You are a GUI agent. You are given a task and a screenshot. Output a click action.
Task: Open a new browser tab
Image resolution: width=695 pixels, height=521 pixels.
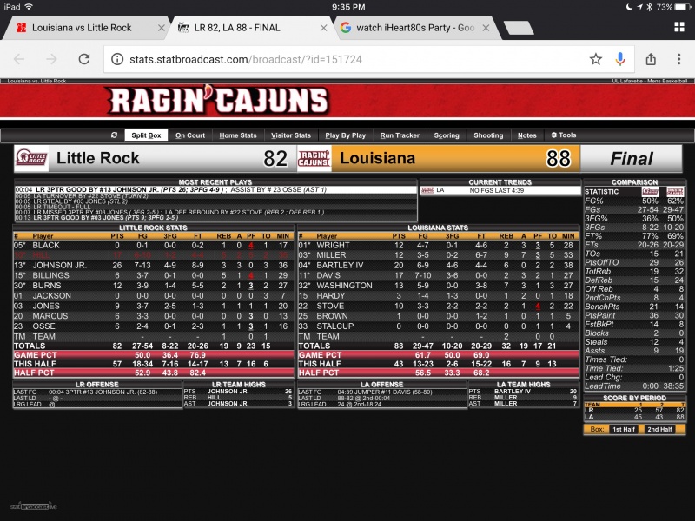[x=518, y=28]
